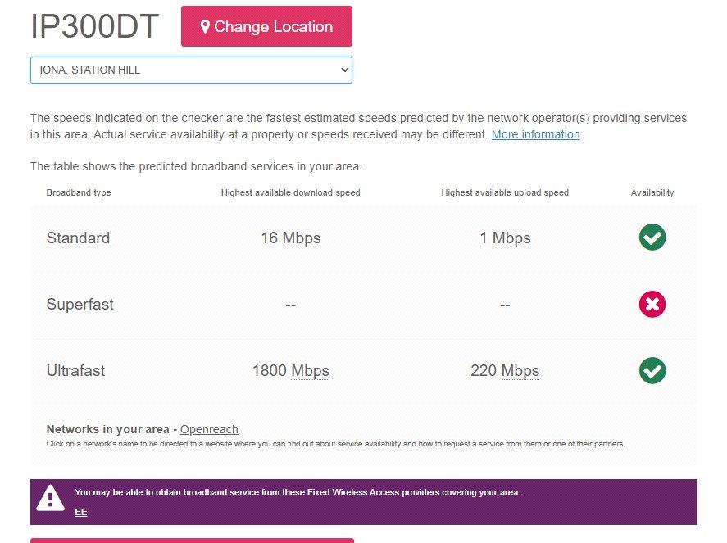Click the green tick for Ultrafast broadband
Screen dimensions: 727x543
pyautogui.click(x=652, y=371)
